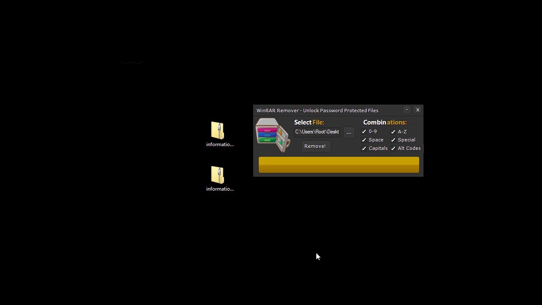Click the WinRAR Remover window title text

click(318, 111)
